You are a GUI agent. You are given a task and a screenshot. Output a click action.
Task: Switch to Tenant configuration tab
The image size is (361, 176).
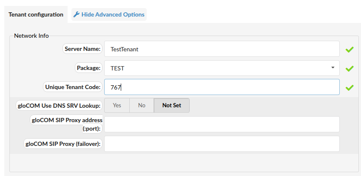pos(36,14)
